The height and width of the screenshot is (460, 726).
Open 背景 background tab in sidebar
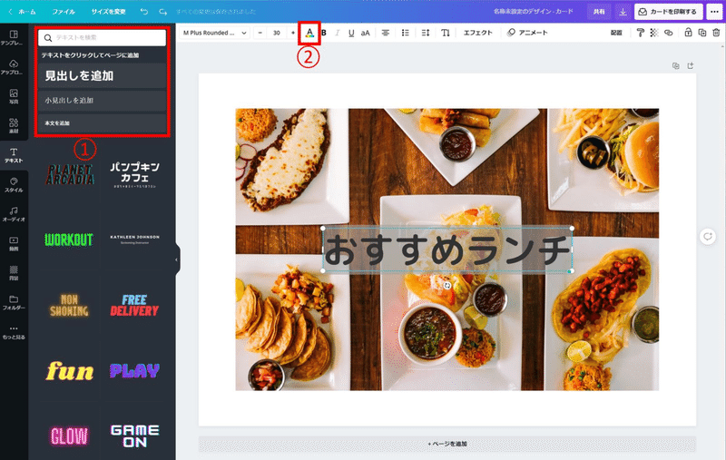click(x=14, y=273)
